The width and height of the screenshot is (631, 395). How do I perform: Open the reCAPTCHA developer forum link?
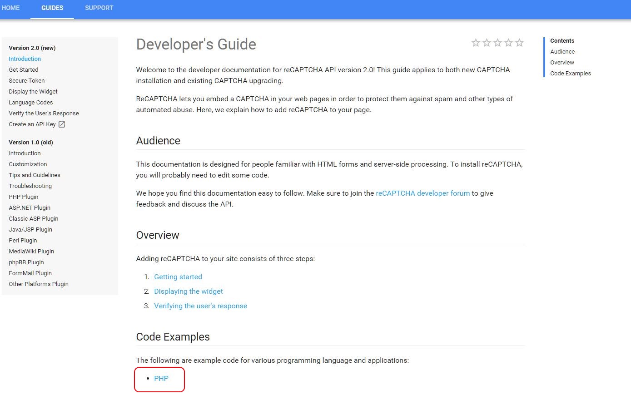[422, 193]
